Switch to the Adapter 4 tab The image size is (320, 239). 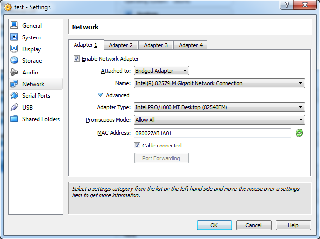tap(190, 45)
